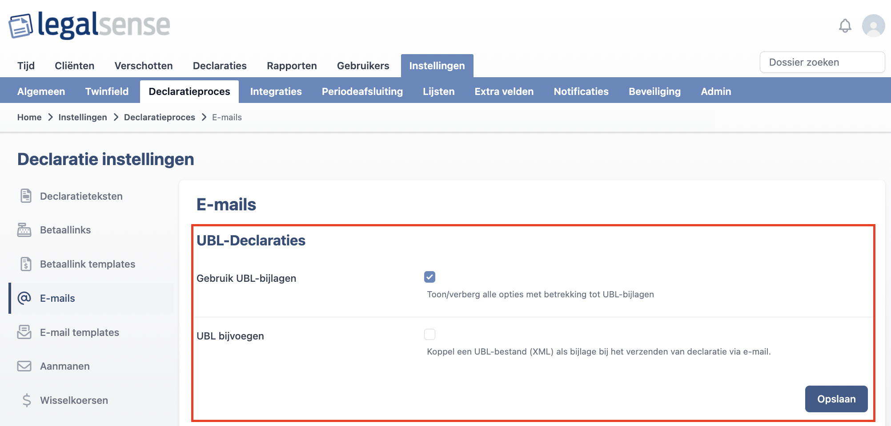Switch to the Algemeen settings tab
Image resolution: width=891 pixels, height=426 pixels.
pyautogui.click(x=41, y=91)
